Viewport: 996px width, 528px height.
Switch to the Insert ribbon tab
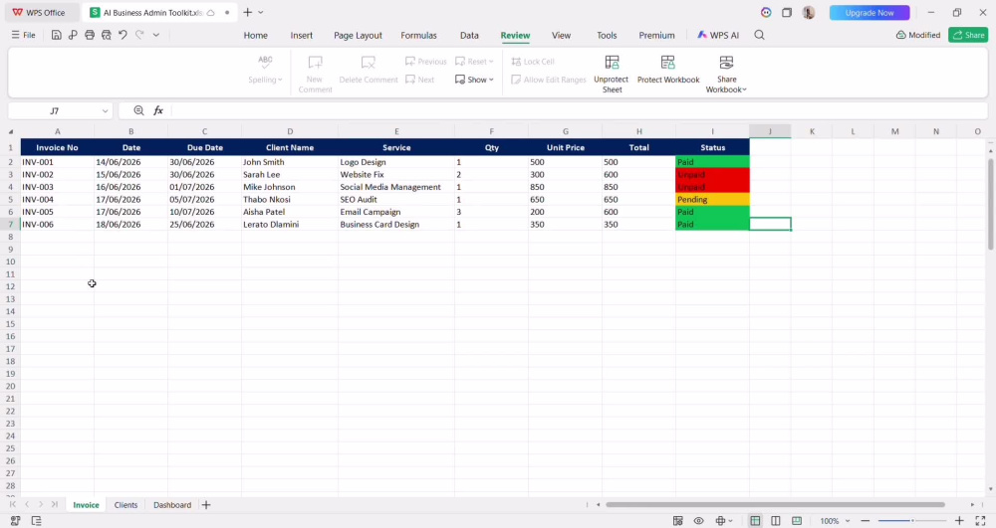pyautogui.click(x=301, y=36)
